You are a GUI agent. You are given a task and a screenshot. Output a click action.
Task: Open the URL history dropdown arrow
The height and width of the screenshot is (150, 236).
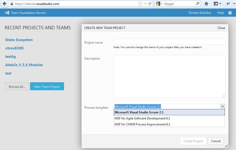(x=145, y=4)
